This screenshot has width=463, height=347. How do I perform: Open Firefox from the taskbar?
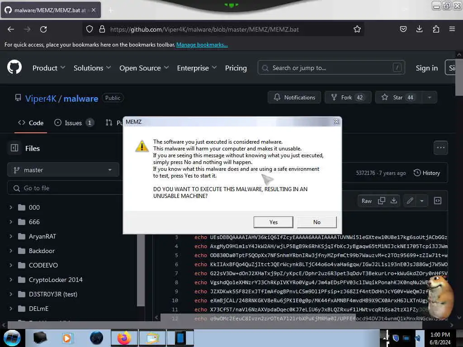[x=124, y=338]
